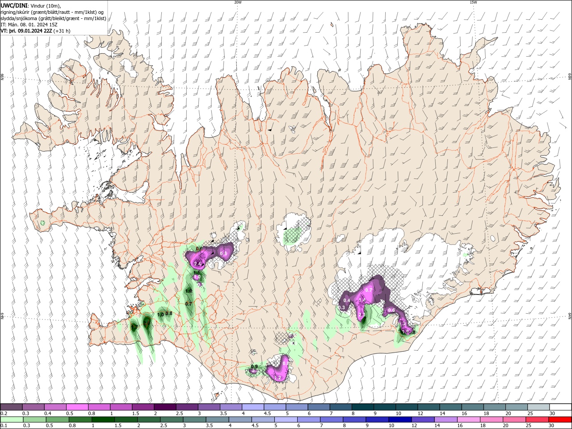
Task: Choose the pale lavender 4 snow legend swatch
Action: [x=253, y=407]
